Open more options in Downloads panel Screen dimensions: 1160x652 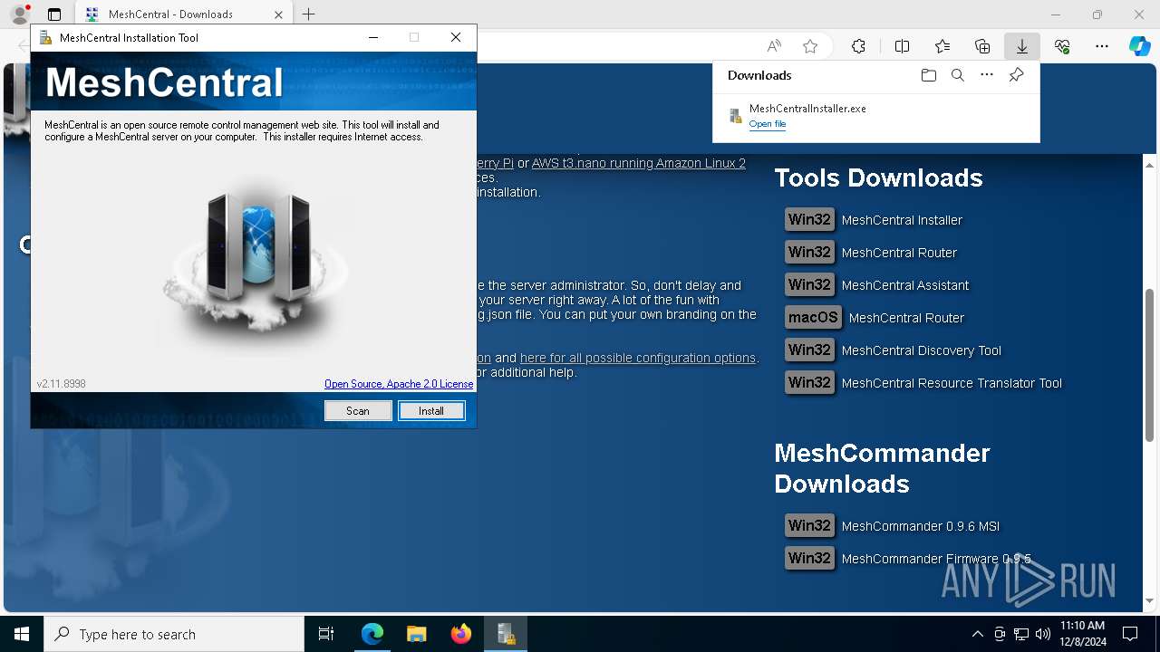[987, 75]
